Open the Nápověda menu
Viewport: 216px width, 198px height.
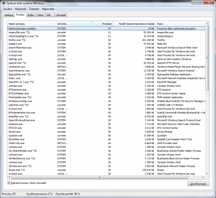click(x=48, y=9)
